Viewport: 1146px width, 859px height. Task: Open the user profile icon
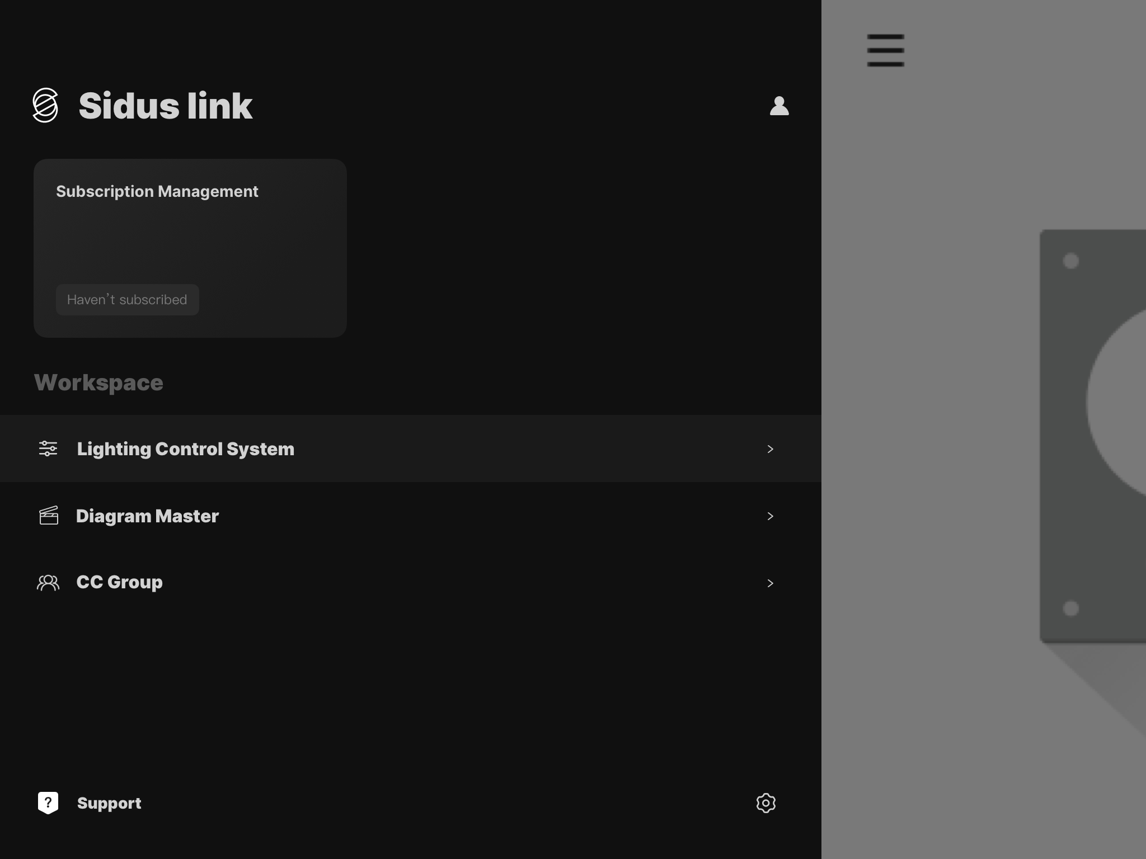pos(779,105)
